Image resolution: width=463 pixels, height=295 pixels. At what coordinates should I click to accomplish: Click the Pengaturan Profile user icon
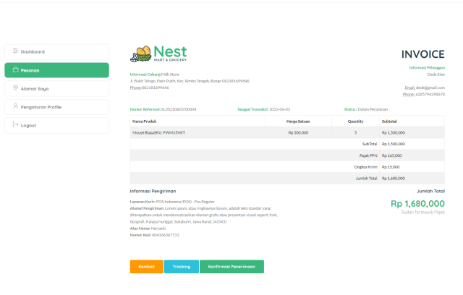point(15,106)
